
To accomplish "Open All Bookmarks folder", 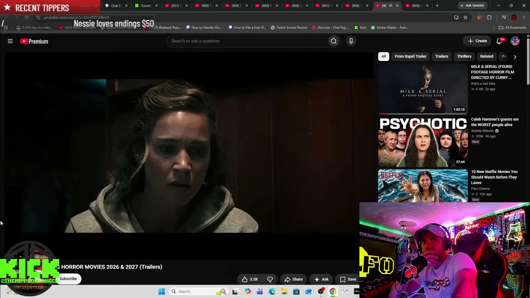I will 513,27.
